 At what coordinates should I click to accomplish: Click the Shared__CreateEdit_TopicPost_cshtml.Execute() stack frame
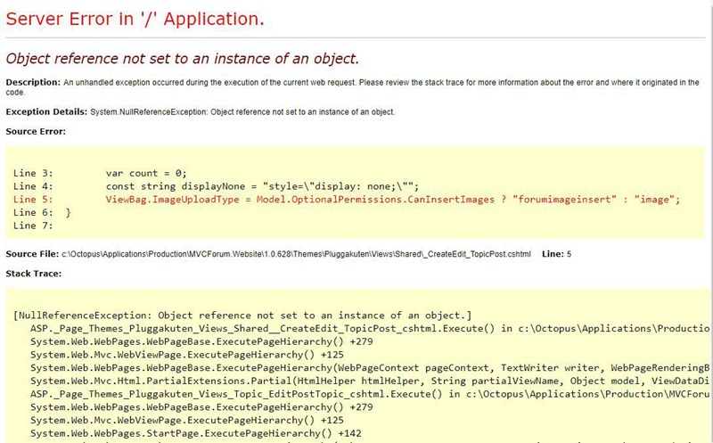point(267,329)
